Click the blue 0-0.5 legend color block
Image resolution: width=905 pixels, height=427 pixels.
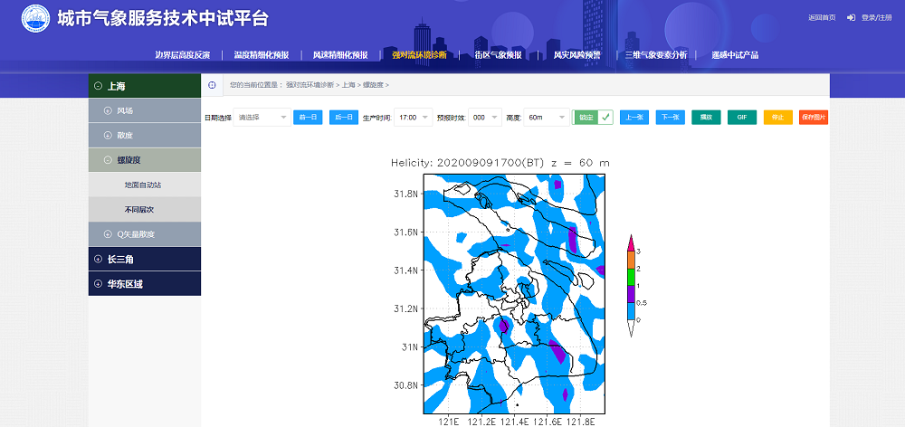[631, 311]
